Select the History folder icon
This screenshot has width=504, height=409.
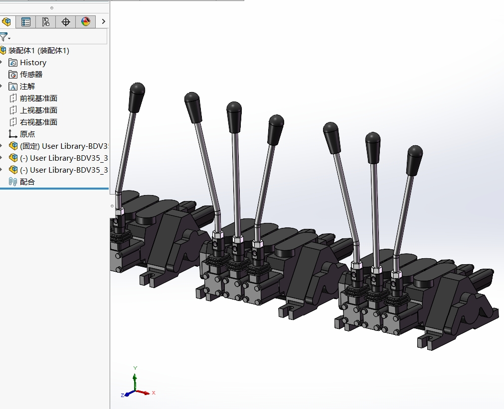point(13,63)
